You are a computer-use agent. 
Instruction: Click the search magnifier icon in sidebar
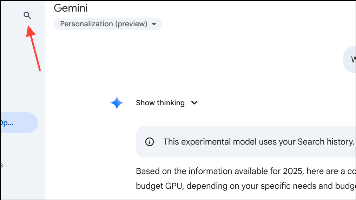(27, 15)
